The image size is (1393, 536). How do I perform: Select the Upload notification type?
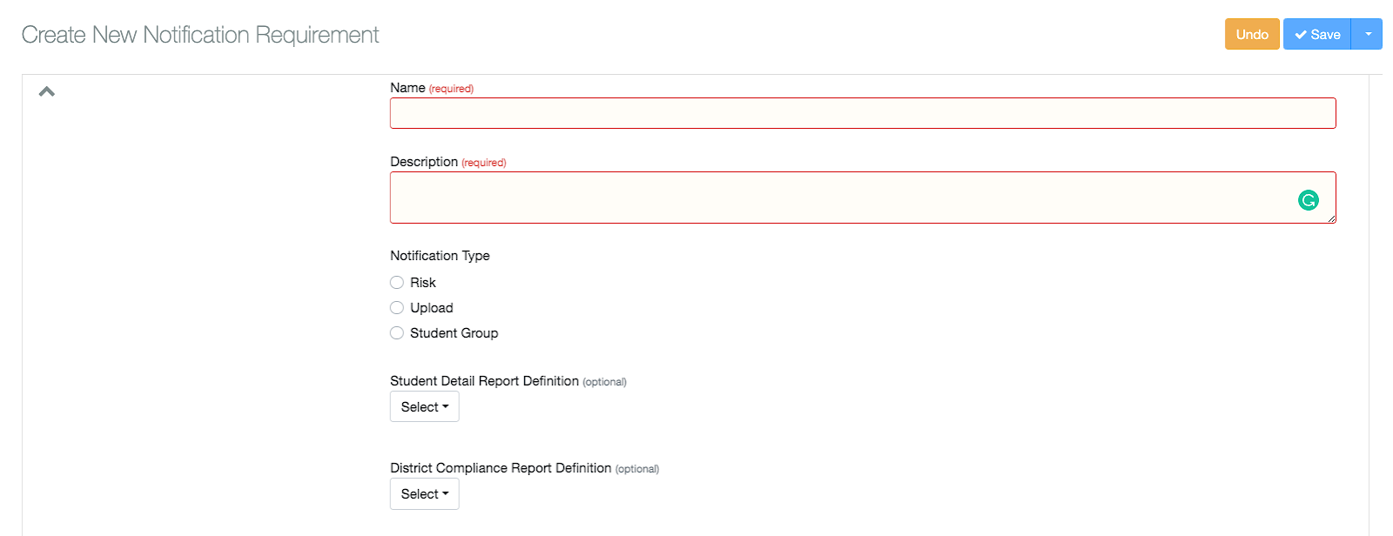click(x=397, y=307)
